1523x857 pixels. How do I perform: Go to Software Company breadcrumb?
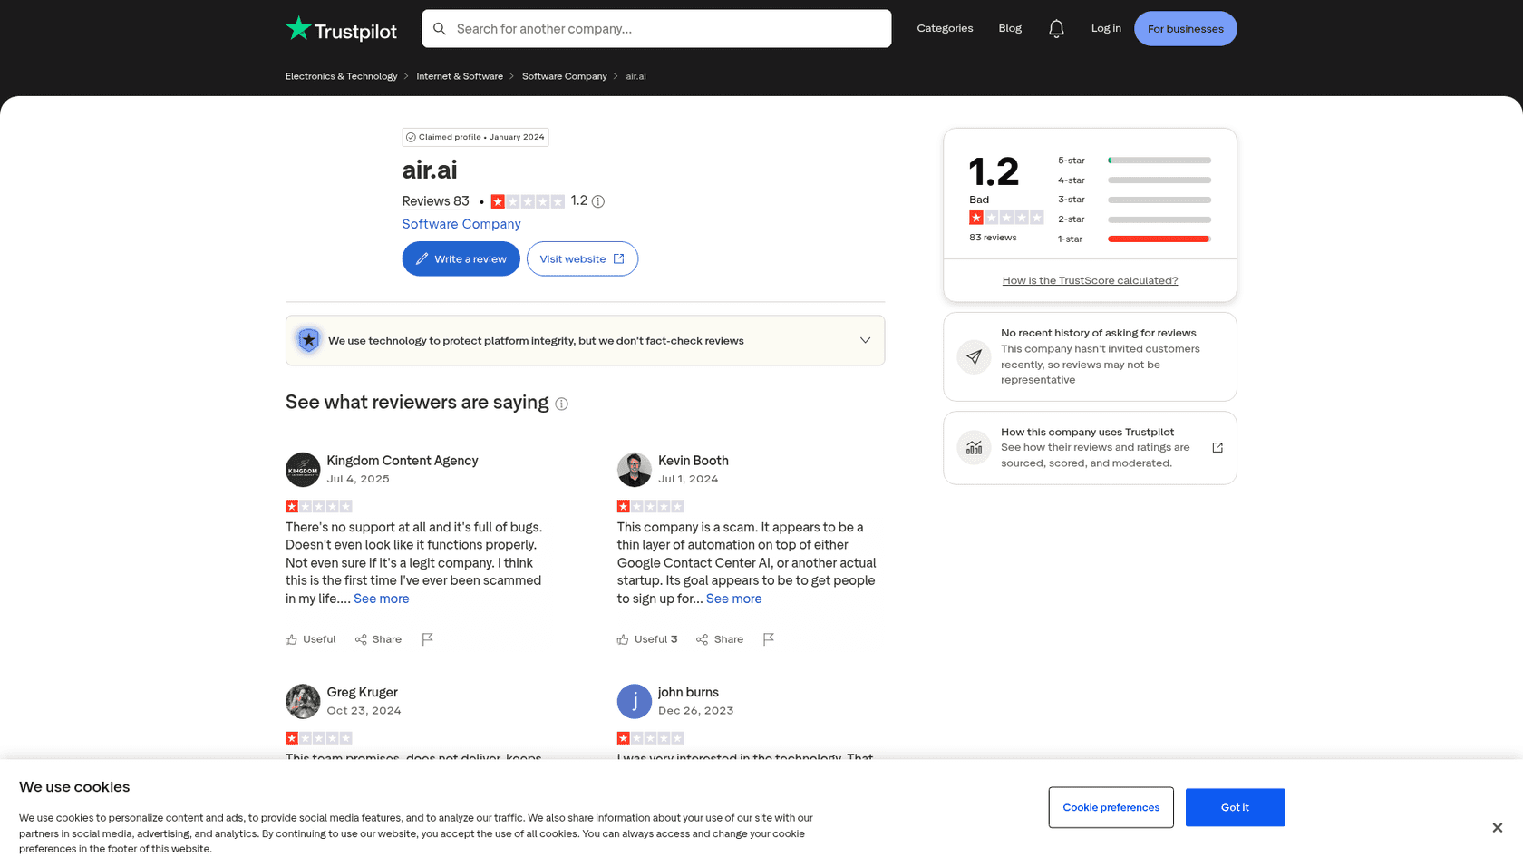click(x=564, y=76)
